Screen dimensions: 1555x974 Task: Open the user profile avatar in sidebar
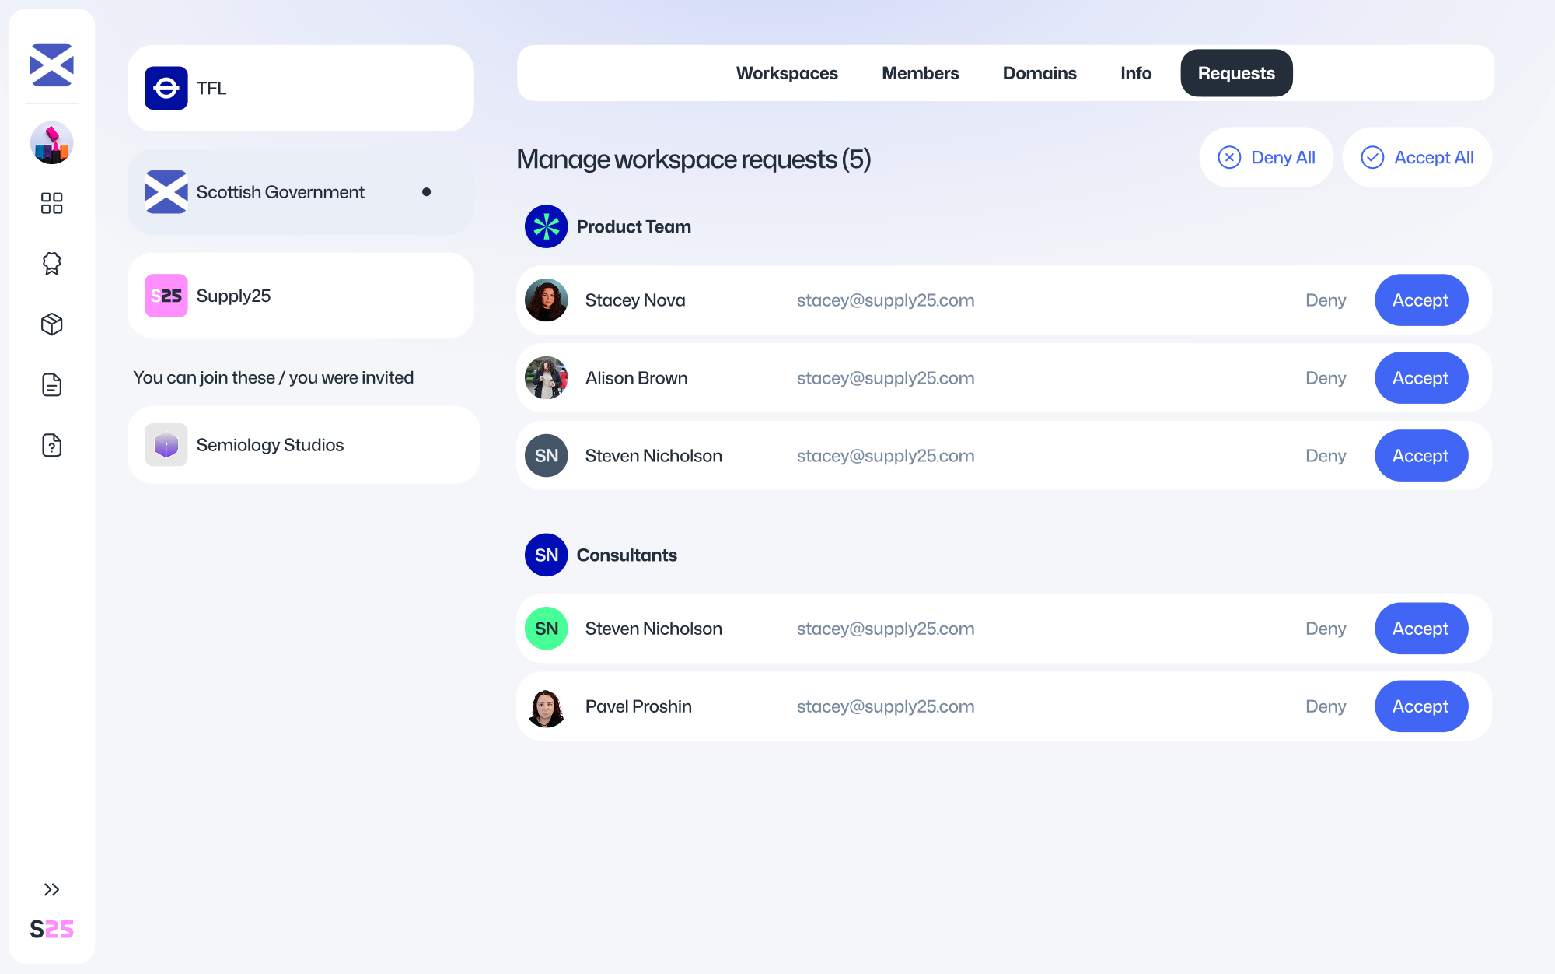pos(51,142)
